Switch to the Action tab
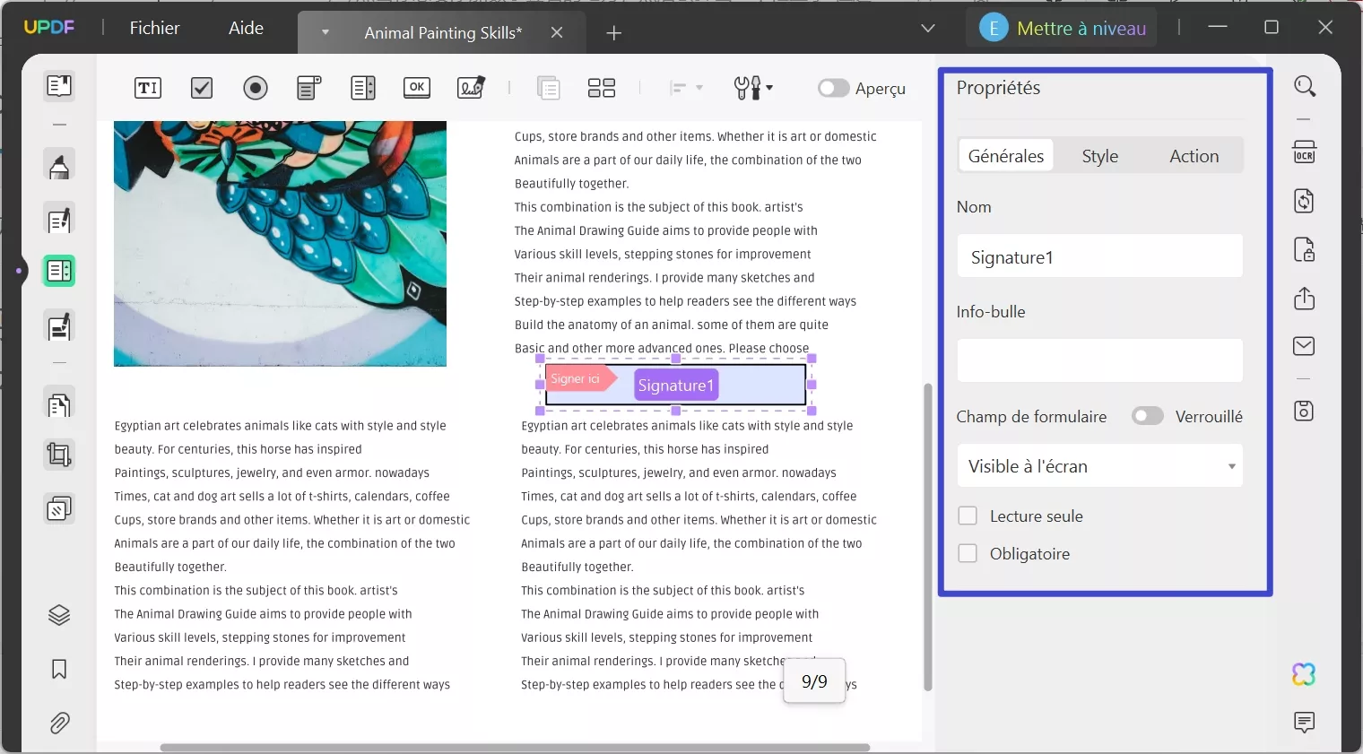Screen dimensions: 1363x754 click(x=1194, y=156)
